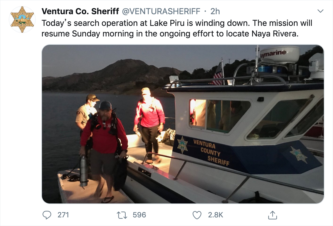Expand the tweet options chevron menu
This screenshot has width=333, height=226.
320,11
